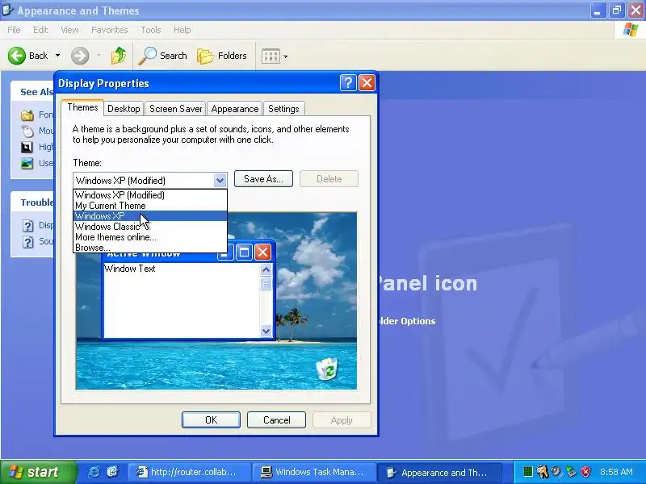Click the green CPU meter tray icon
Image resolution: width=646 pixels, height=484 pixels.
pos(528,472)
